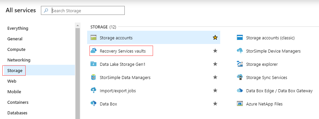Click the category list scrollbar up arrow

click(78, 25)
